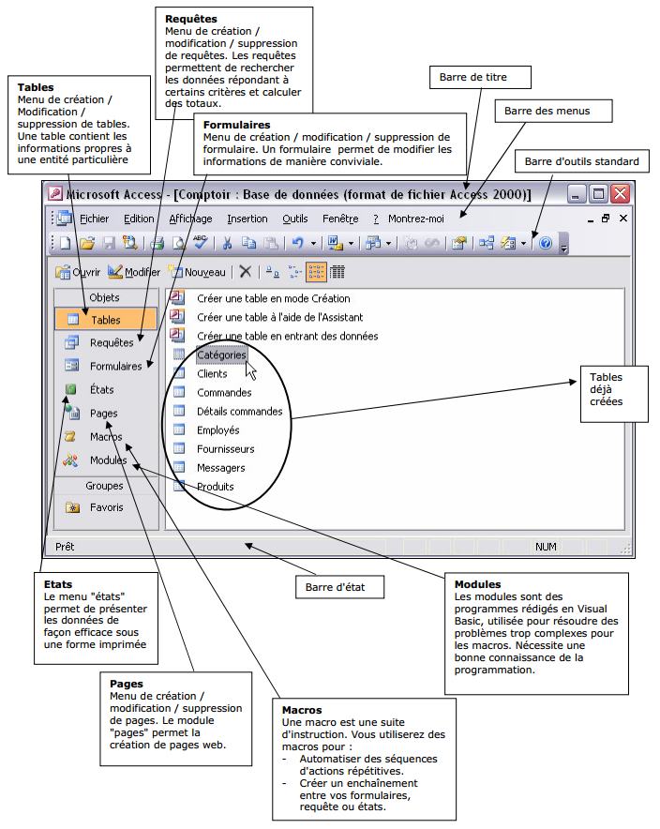The height and width of the screenshot is (829, 660).
Task: Switch to Large Icons view
Action: [x=272, y=272]
